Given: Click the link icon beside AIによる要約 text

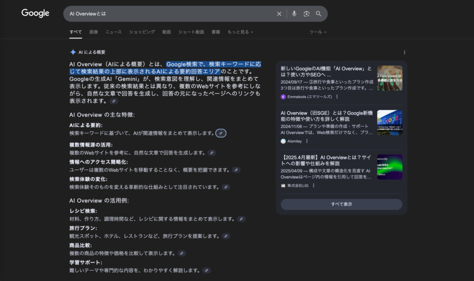Looking at the screenshot, I should point(221,133).
